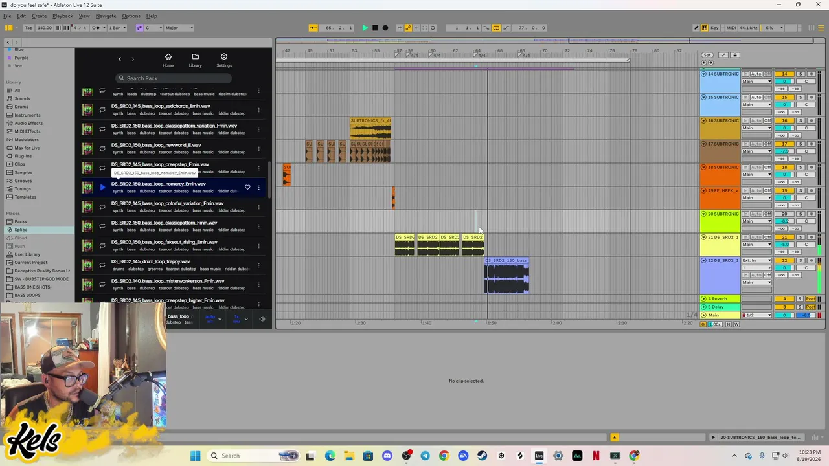Open the Create menu
This screenshot has height=466, width=829.
39,16
